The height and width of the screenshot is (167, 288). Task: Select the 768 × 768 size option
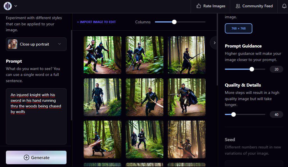pyautogui.click(x=238, y=28)
